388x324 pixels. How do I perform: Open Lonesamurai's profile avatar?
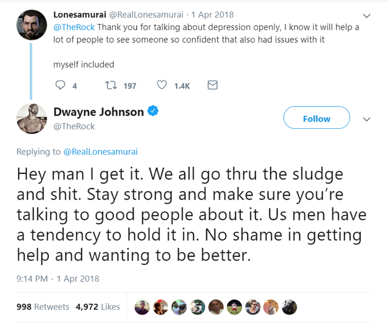point(31,25)
